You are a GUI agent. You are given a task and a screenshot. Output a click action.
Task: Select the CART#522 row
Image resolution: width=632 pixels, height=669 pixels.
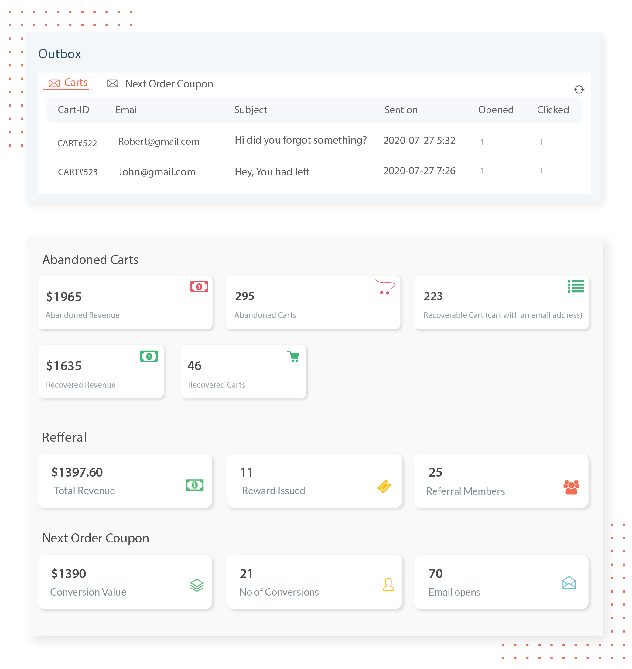click(77, 143)
